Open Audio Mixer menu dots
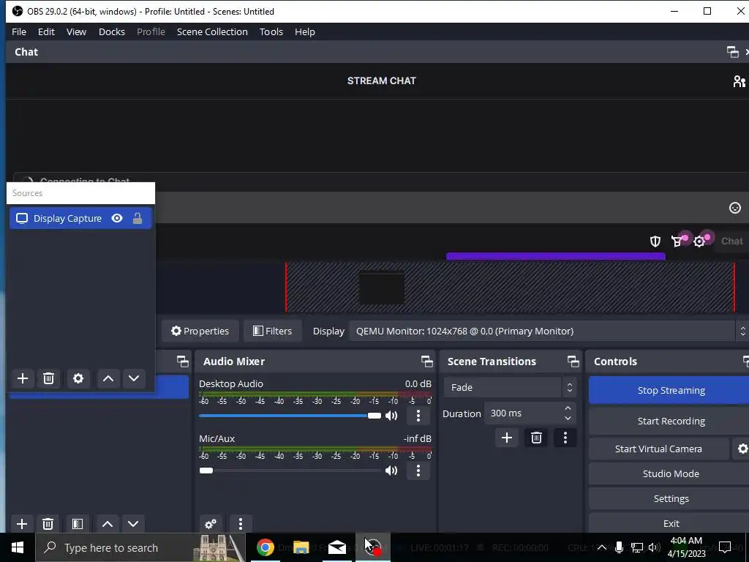Viewport: 749px width, 562px height. pos(240,524)
